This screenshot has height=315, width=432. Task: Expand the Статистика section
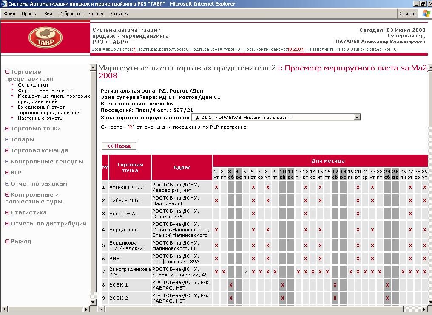tap(7, 212)
